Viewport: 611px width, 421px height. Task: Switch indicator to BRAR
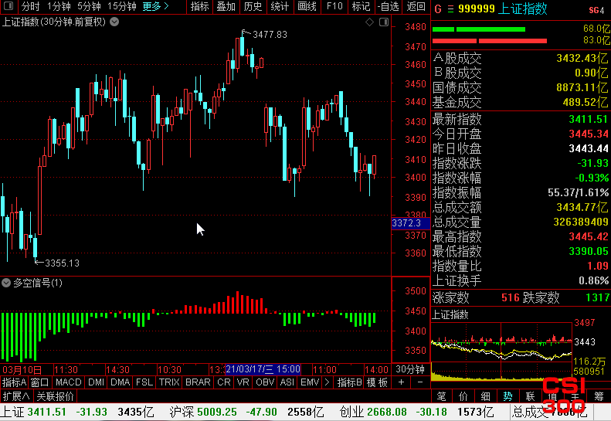point(198,382)
